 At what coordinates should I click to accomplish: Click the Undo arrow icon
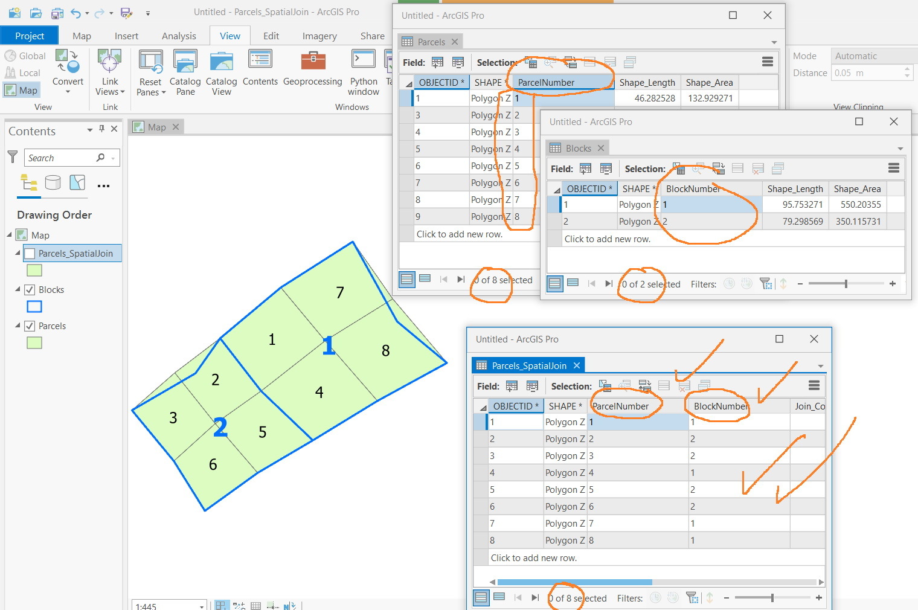(75, 12)
